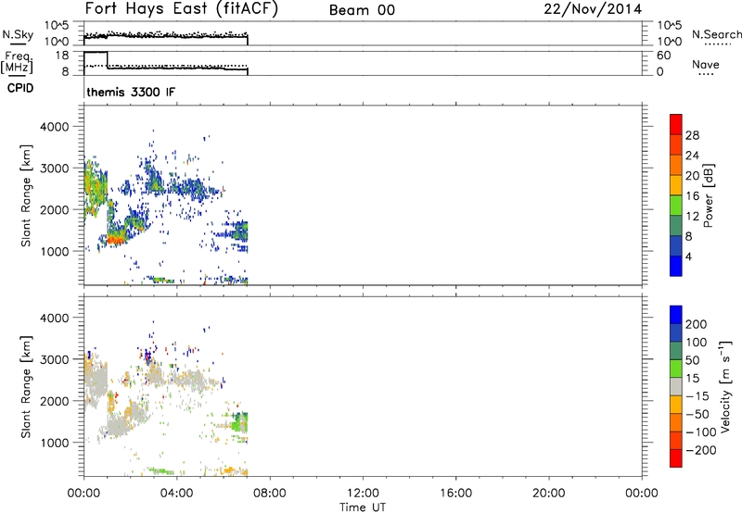Click the '20:00' time tick label
This screenshot has width=742, height=513.
click(548, 494)
